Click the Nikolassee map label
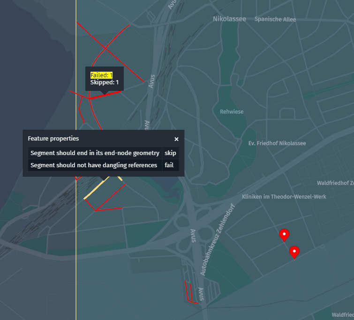This screenshot has height=320, width=354. pyautogui.click(x=229, y=19)
